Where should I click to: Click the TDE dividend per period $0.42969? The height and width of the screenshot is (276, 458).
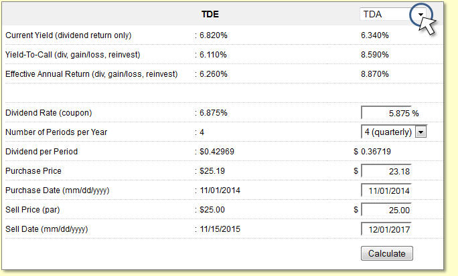coord(217,152)
